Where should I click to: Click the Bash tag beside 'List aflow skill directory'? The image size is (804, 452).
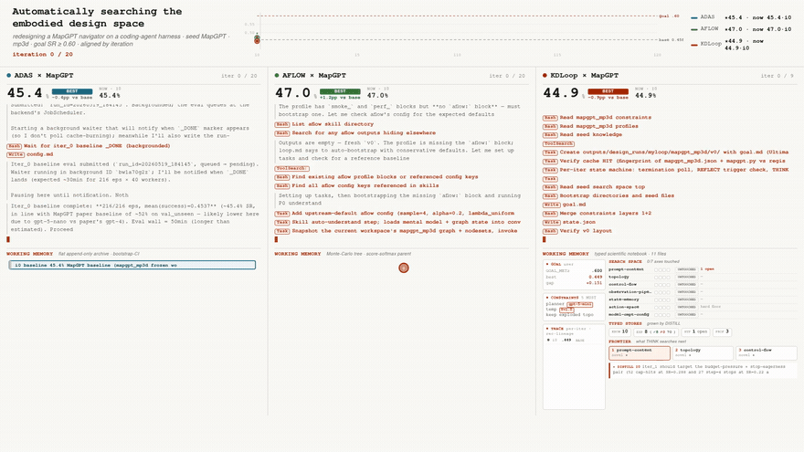(282, 124)
